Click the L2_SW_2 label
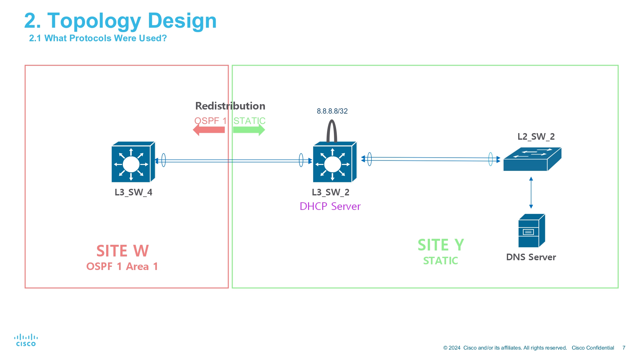Viewport: 630px width, 354px height. (x=536, y=137)
